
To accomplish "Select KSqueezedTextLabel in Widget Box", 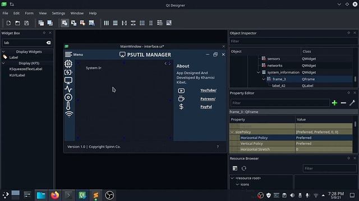I will point(26,69).
